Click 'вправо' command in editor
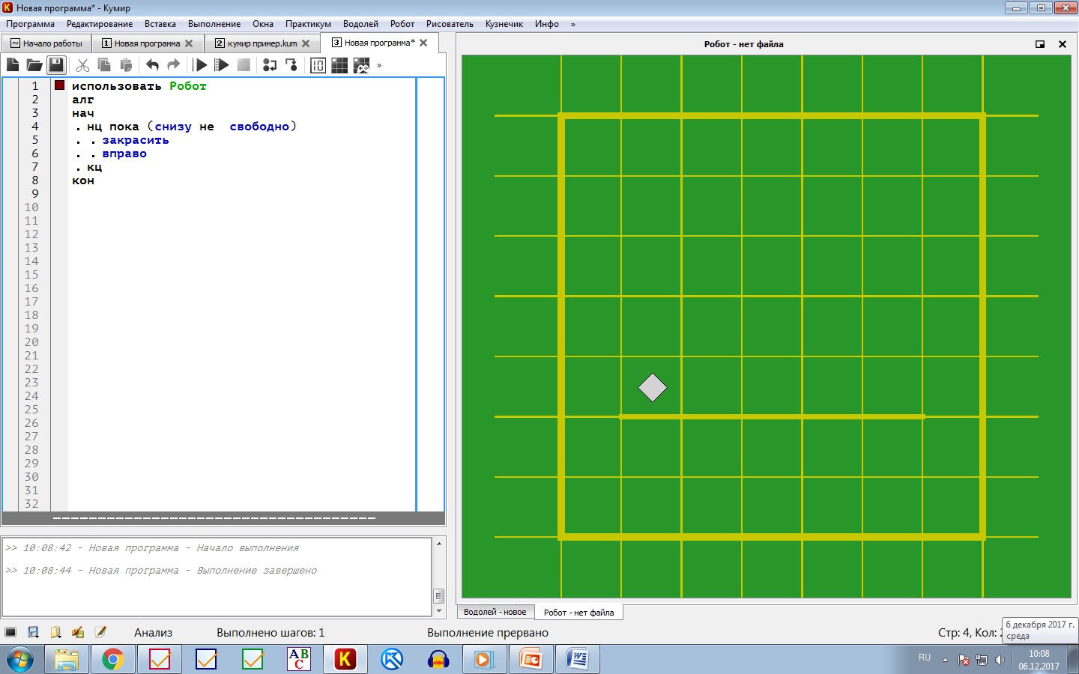 pyautogui.click(x=124, y=154)
